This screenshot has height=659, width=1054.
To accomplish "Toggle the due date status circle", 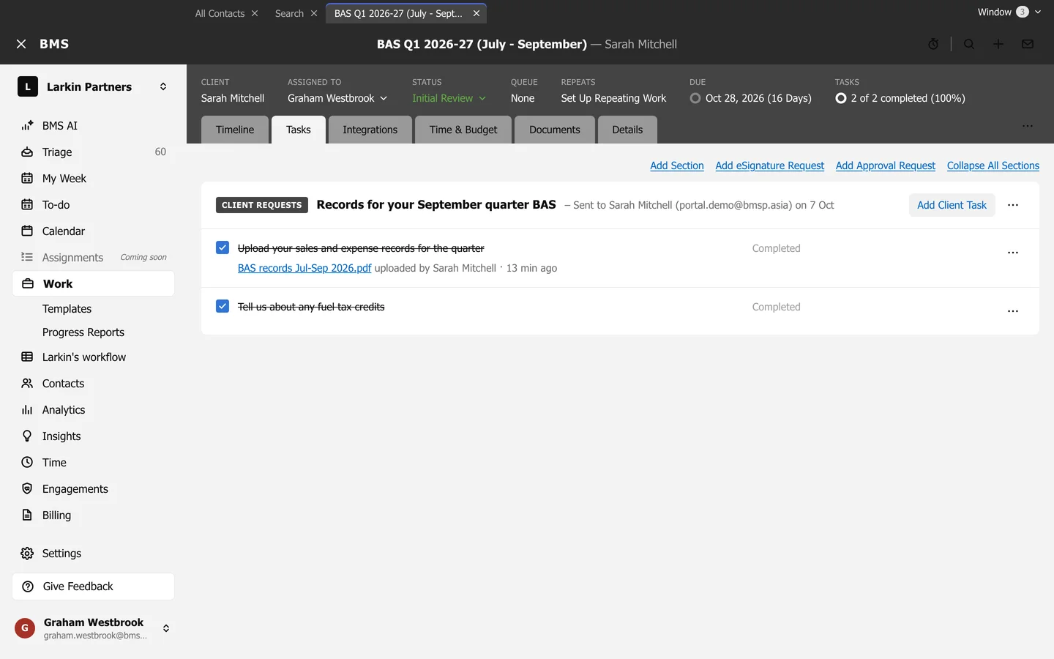I will pos(695,98).
